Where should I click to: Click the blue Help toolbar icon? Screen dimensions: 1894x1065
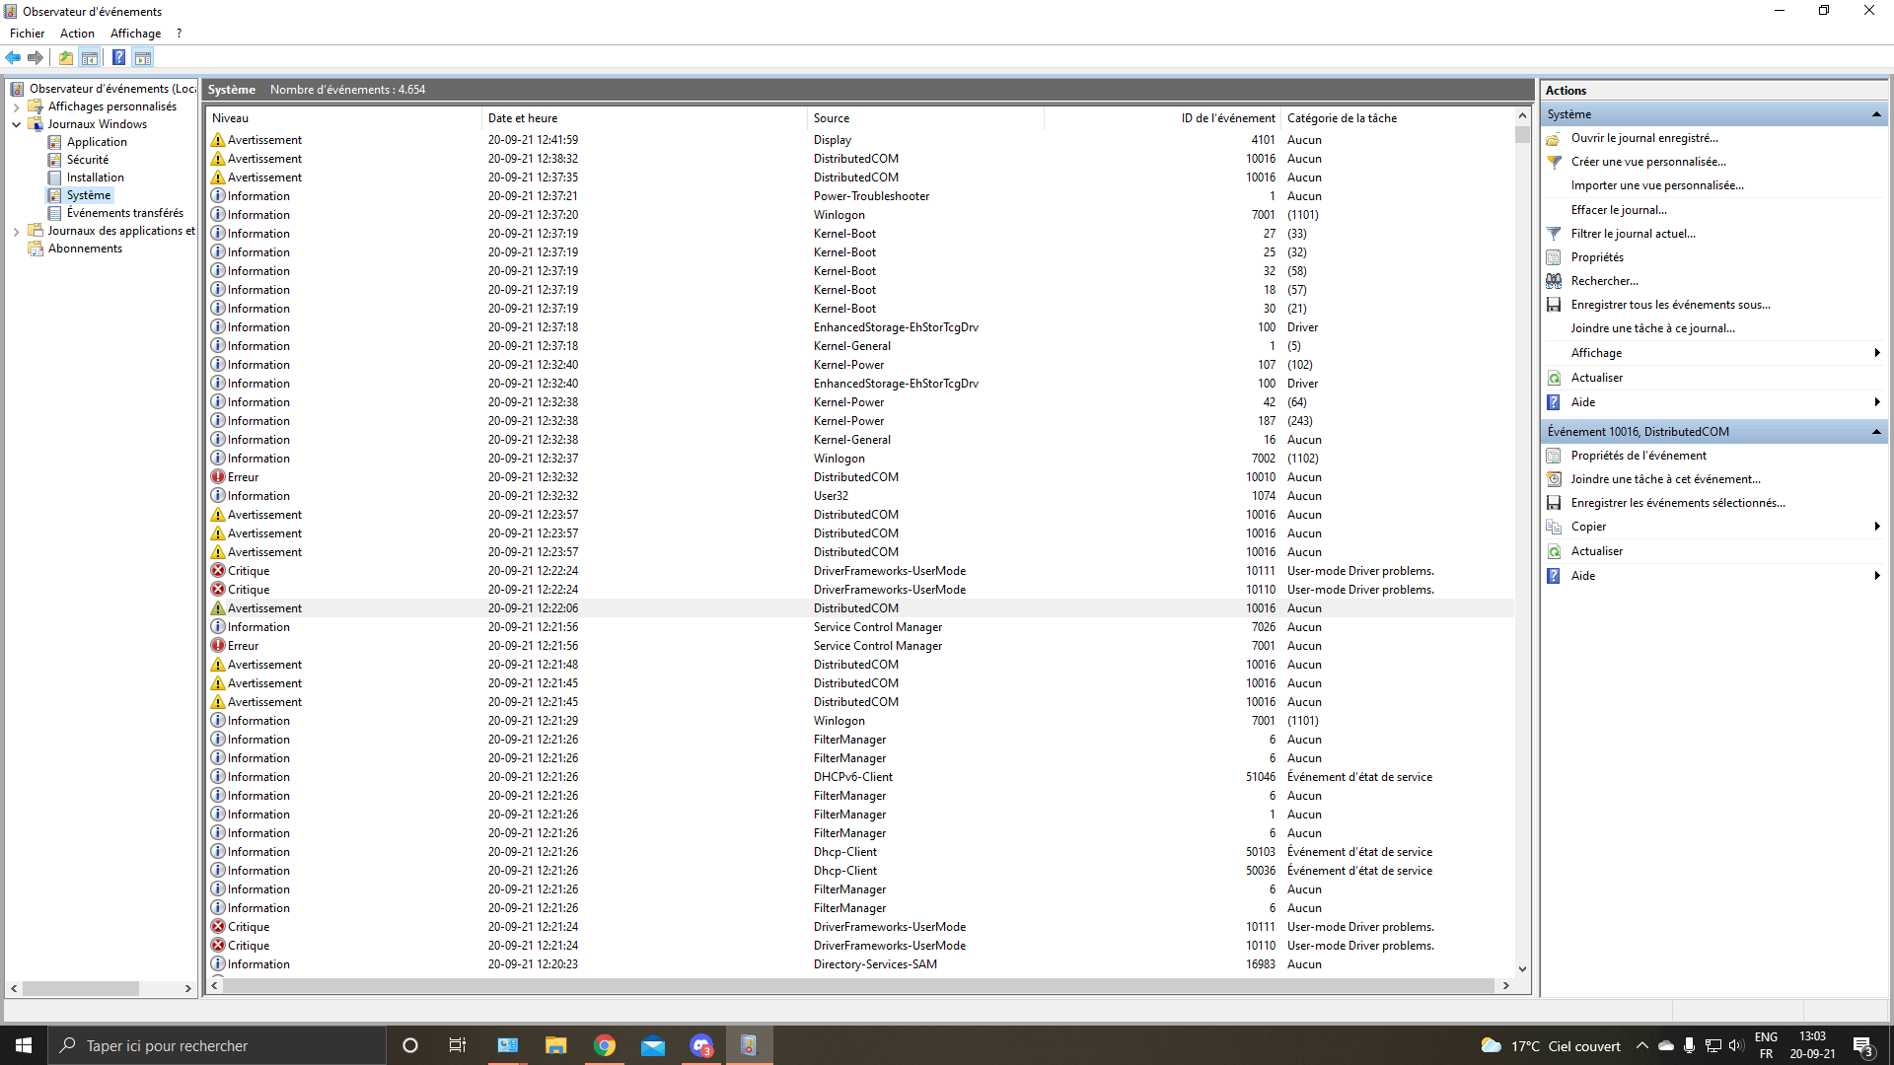click(118, 57)
